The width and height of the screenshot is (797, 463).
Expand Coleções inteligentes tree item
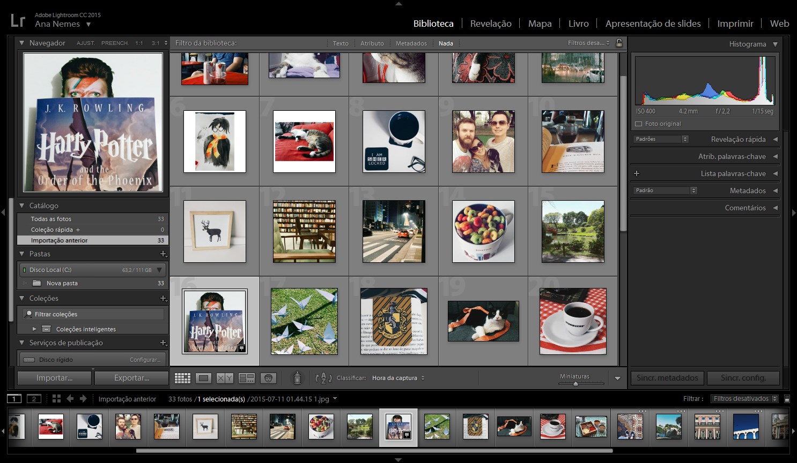(34, 329)
